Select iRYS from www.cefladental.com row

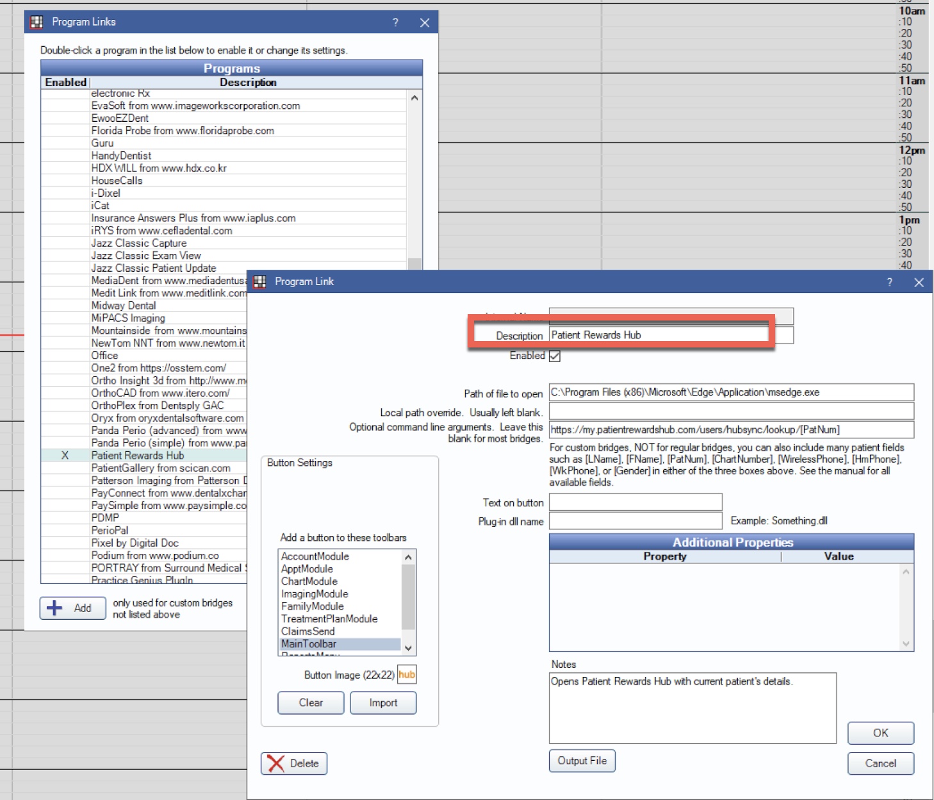(x=224, y=231)
